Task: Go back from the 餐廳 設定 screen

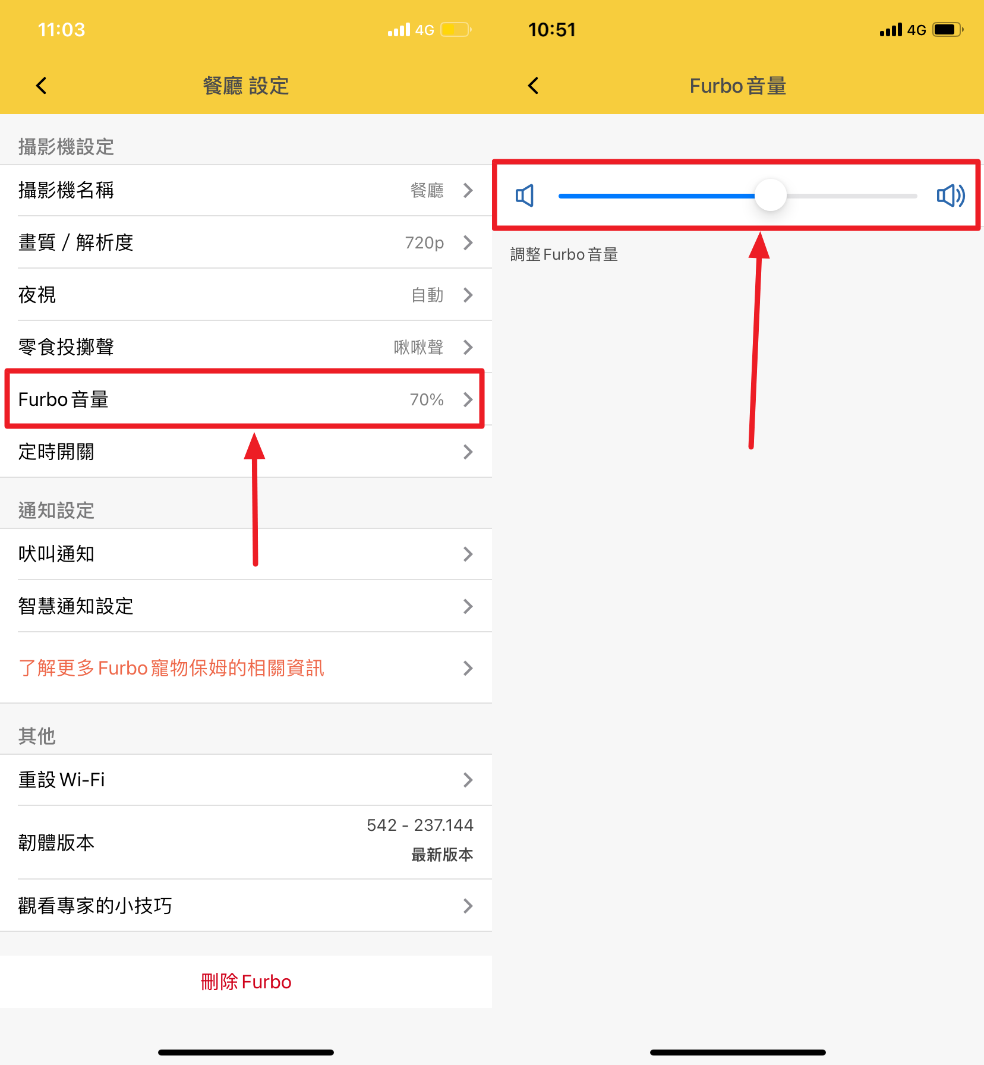Action: pos(41,86)
